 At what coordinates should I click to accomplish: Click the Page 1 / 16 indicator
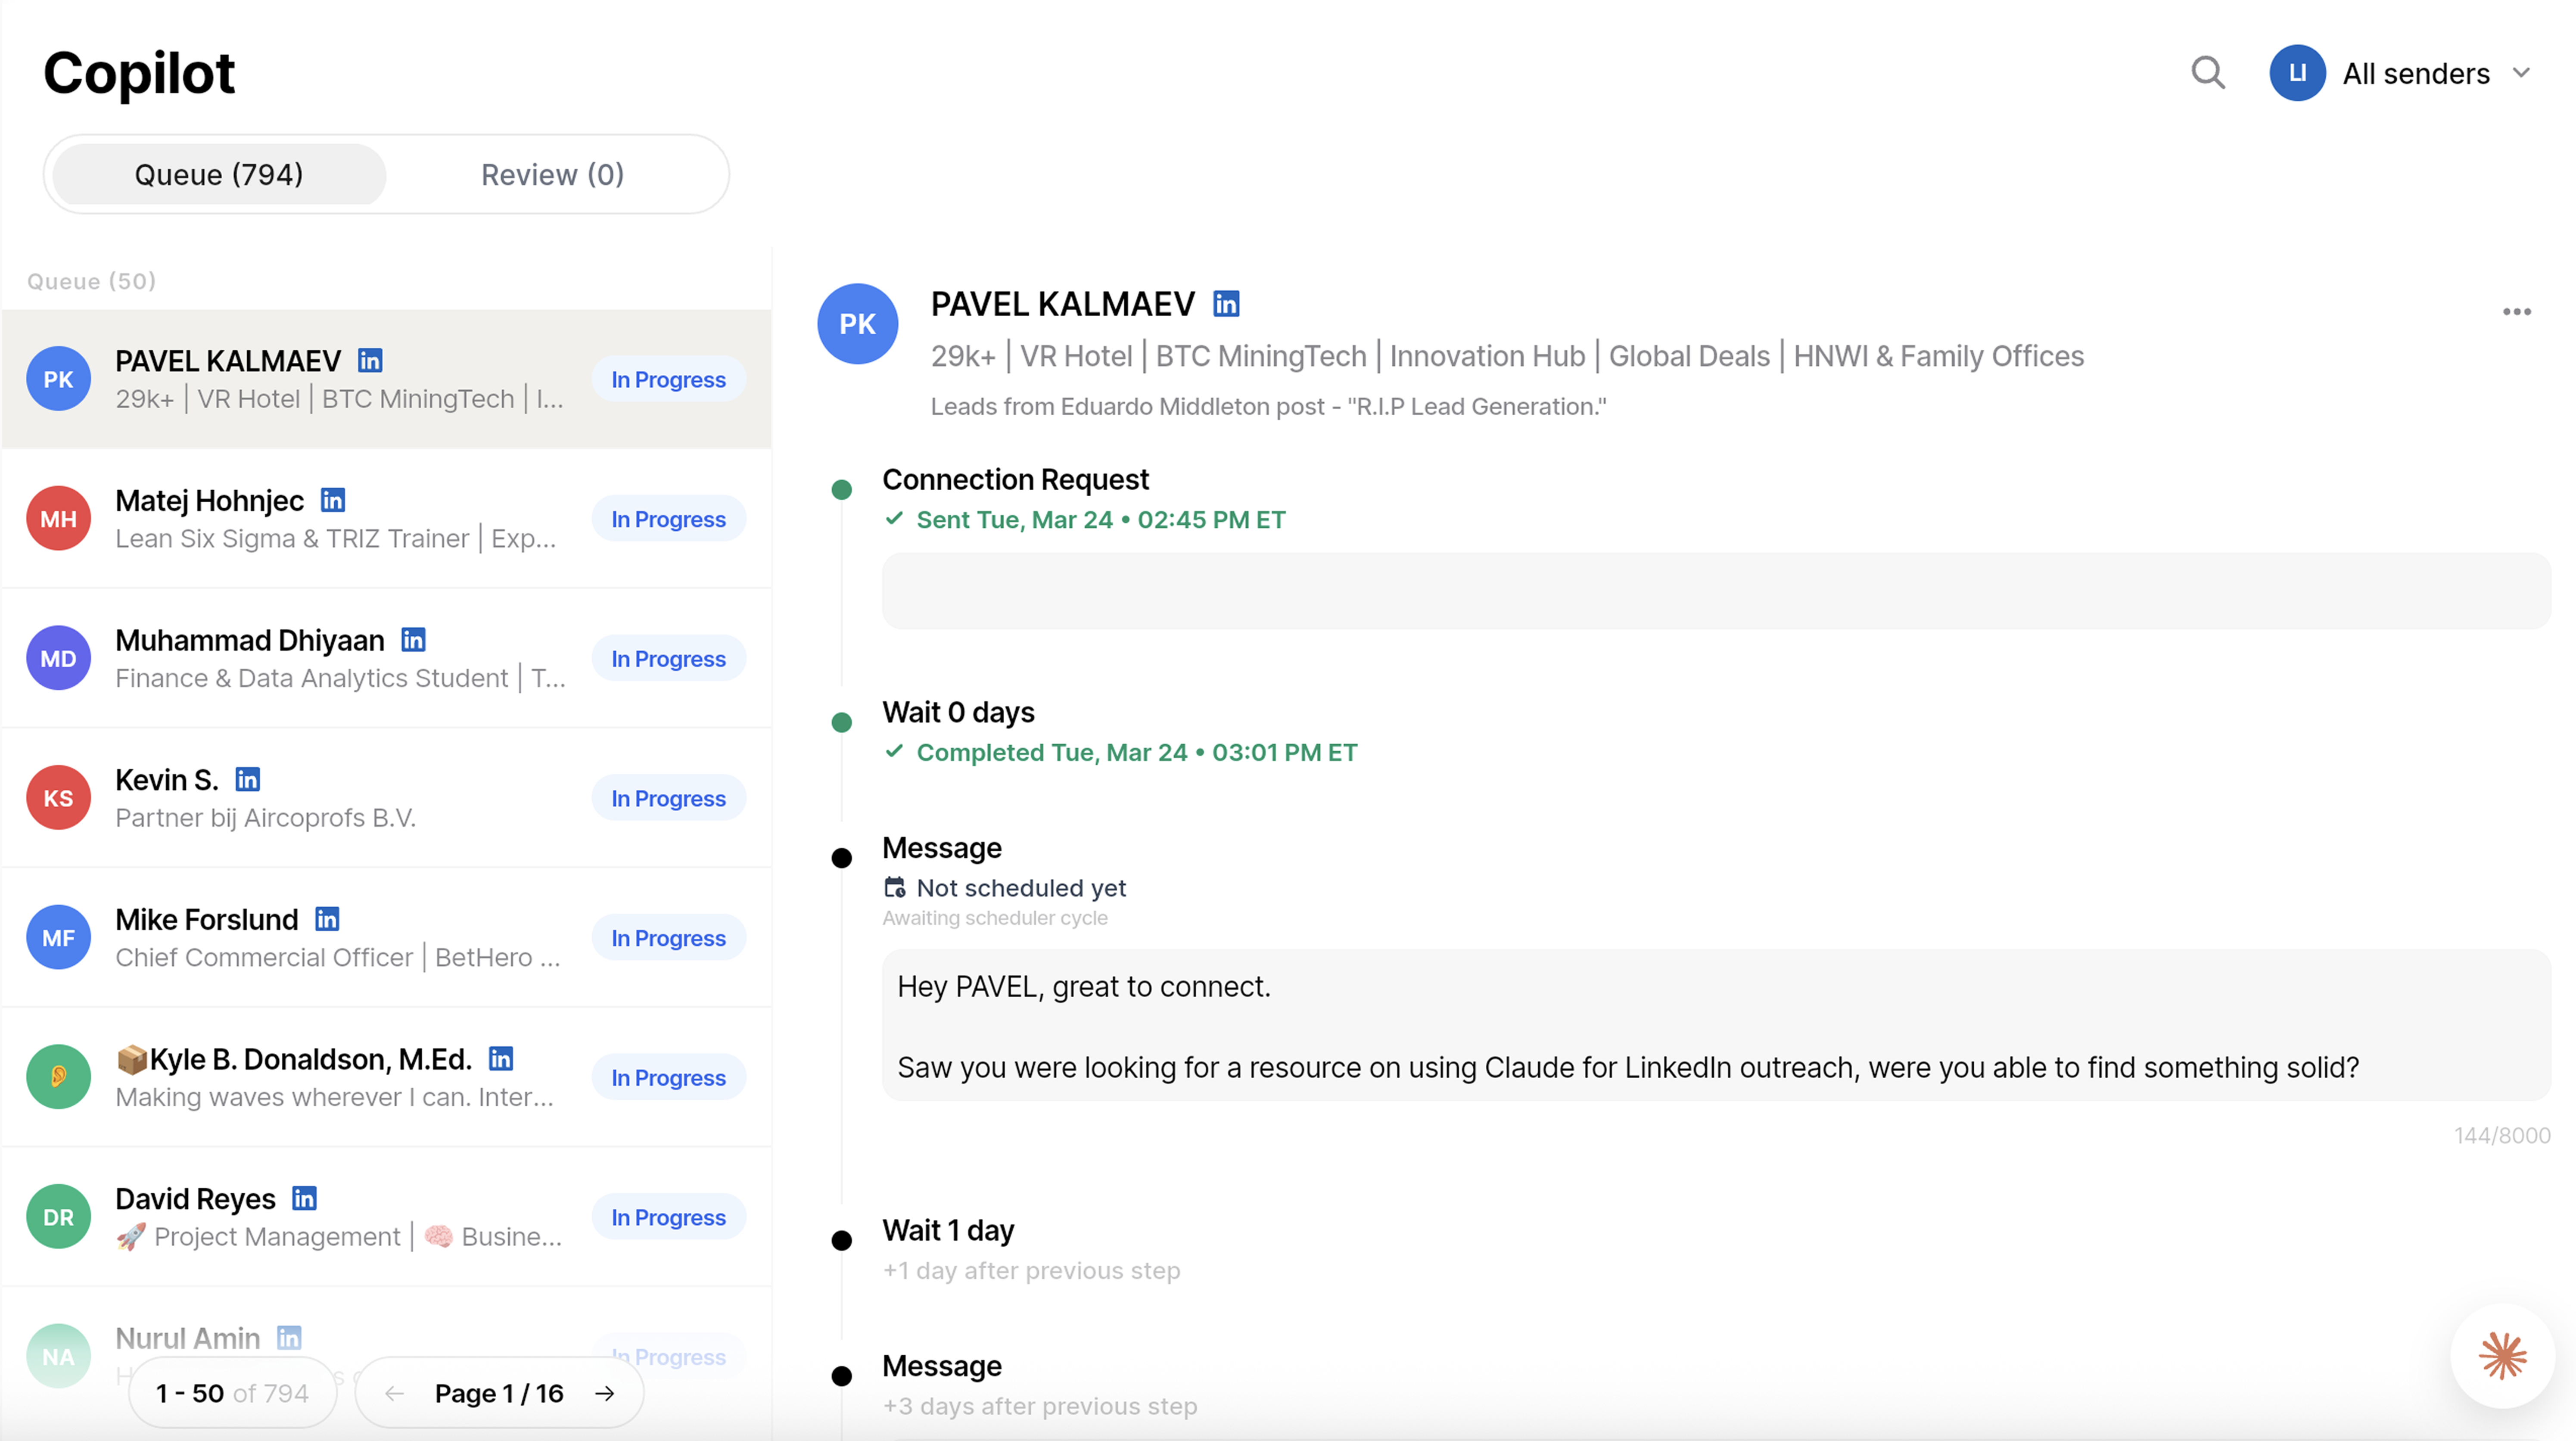[499, 1394]
